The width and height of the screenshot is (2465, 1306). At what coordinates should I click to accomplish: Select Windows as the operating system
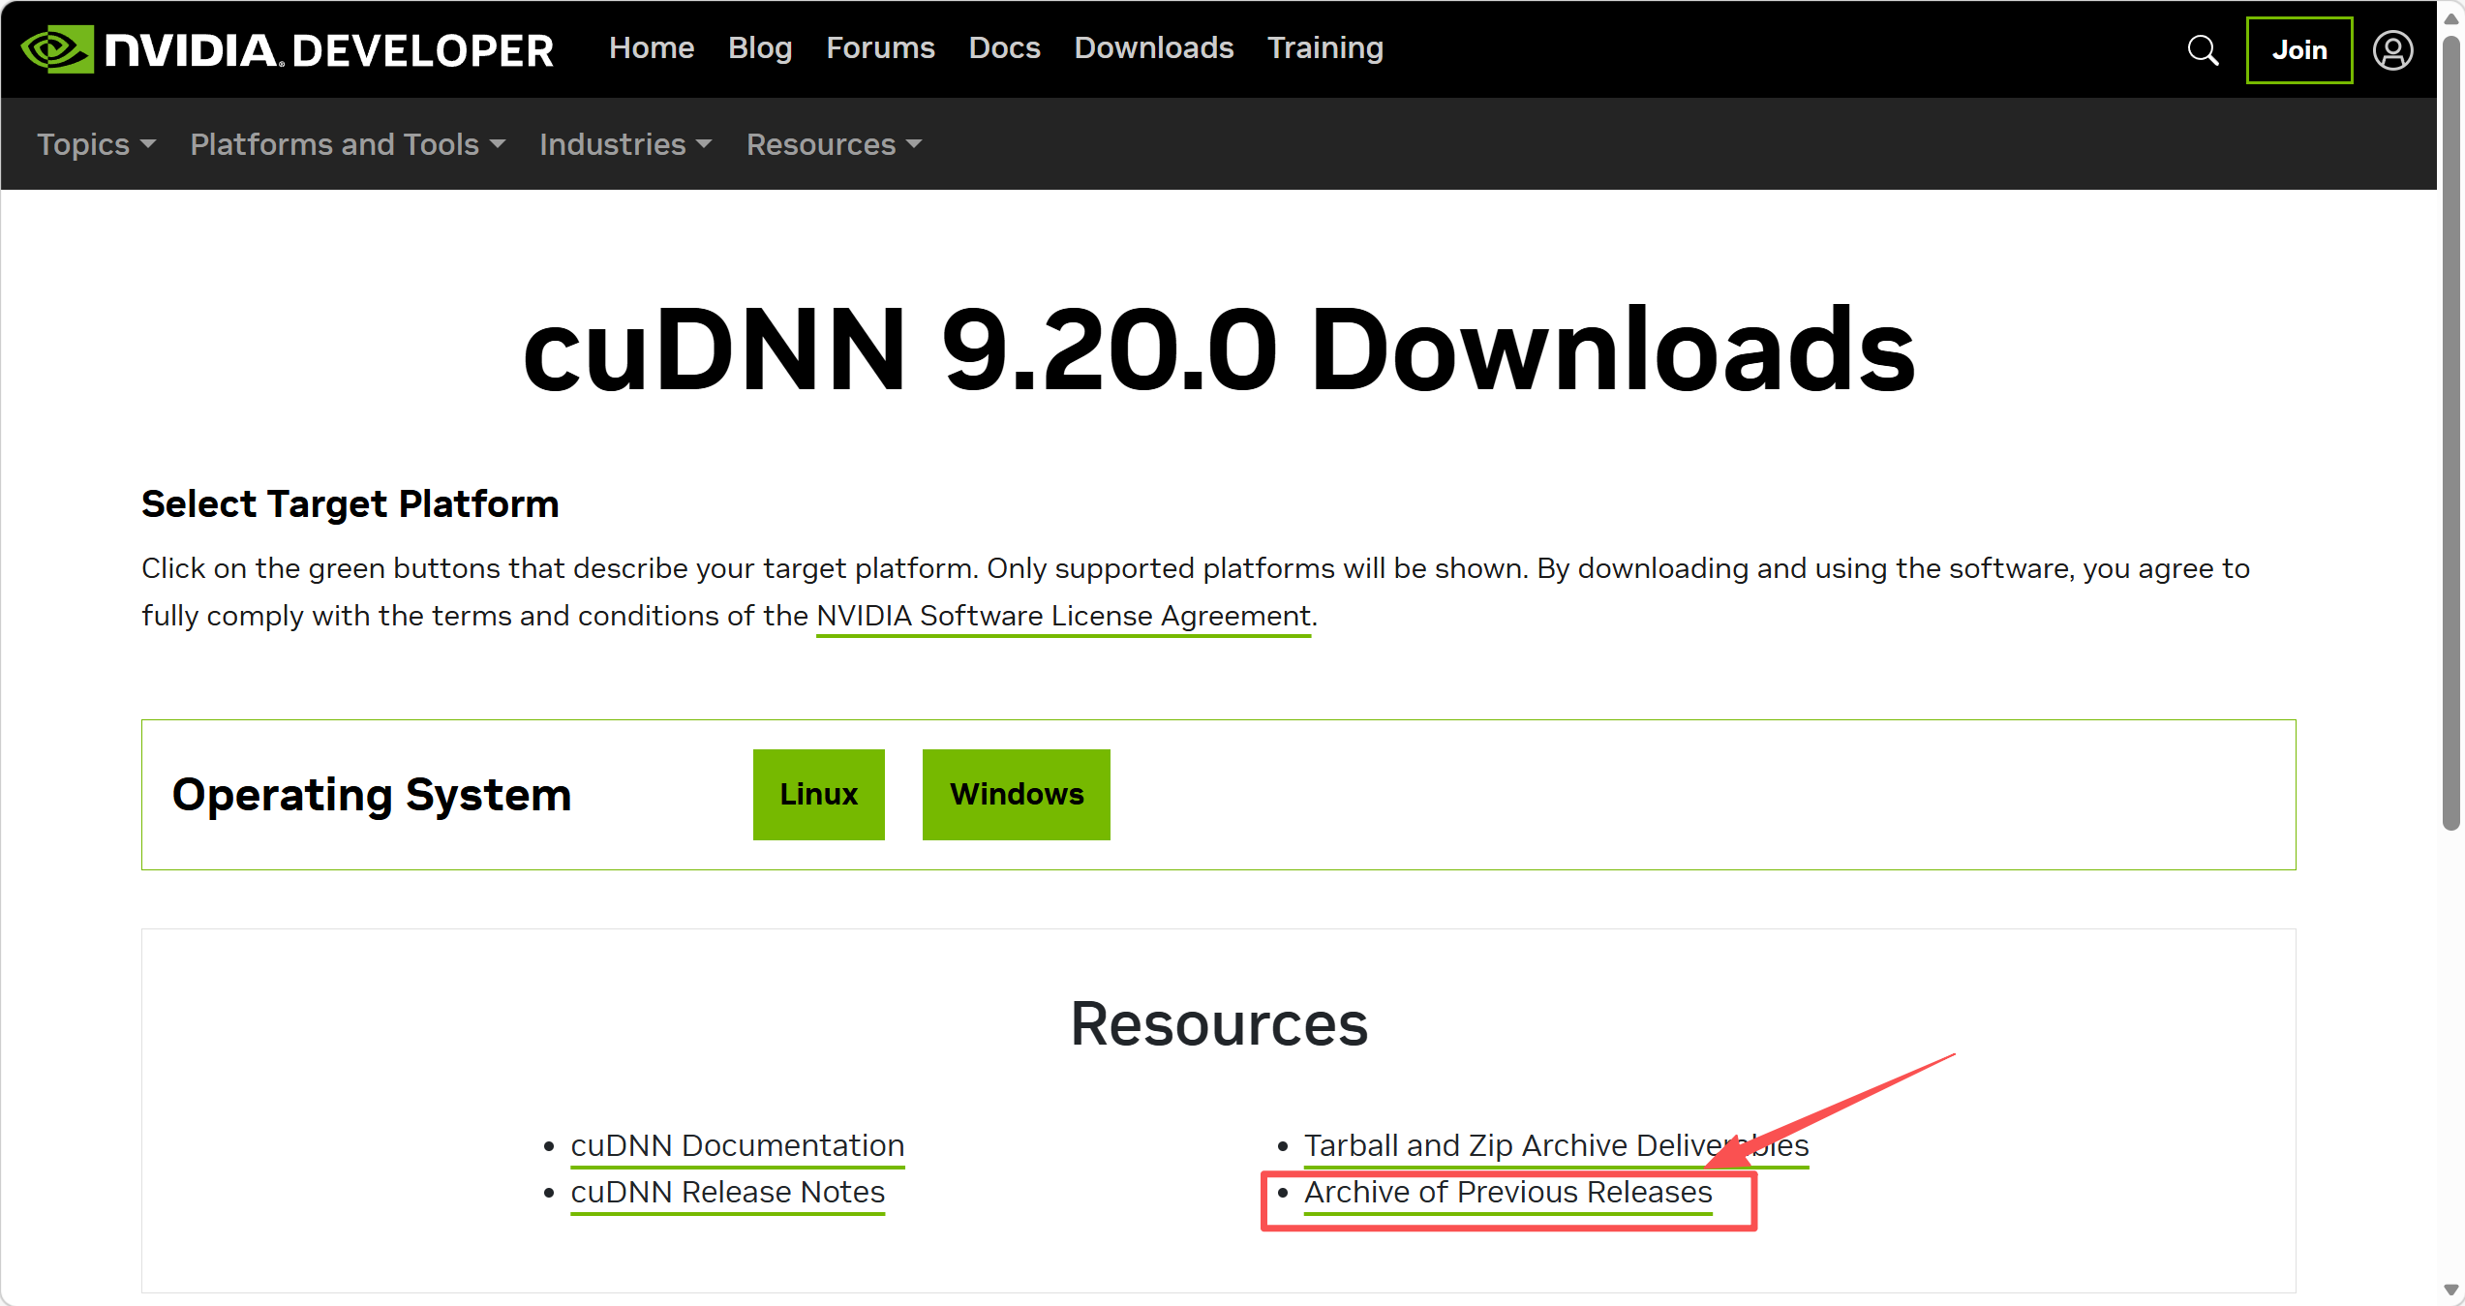1016,794
